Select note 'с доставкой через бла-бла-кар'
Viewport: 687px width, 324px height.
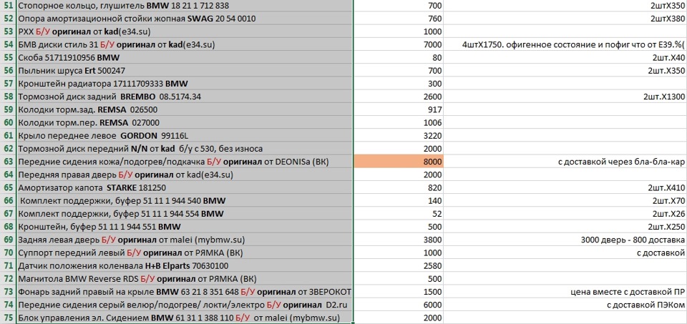click(565, 162)
